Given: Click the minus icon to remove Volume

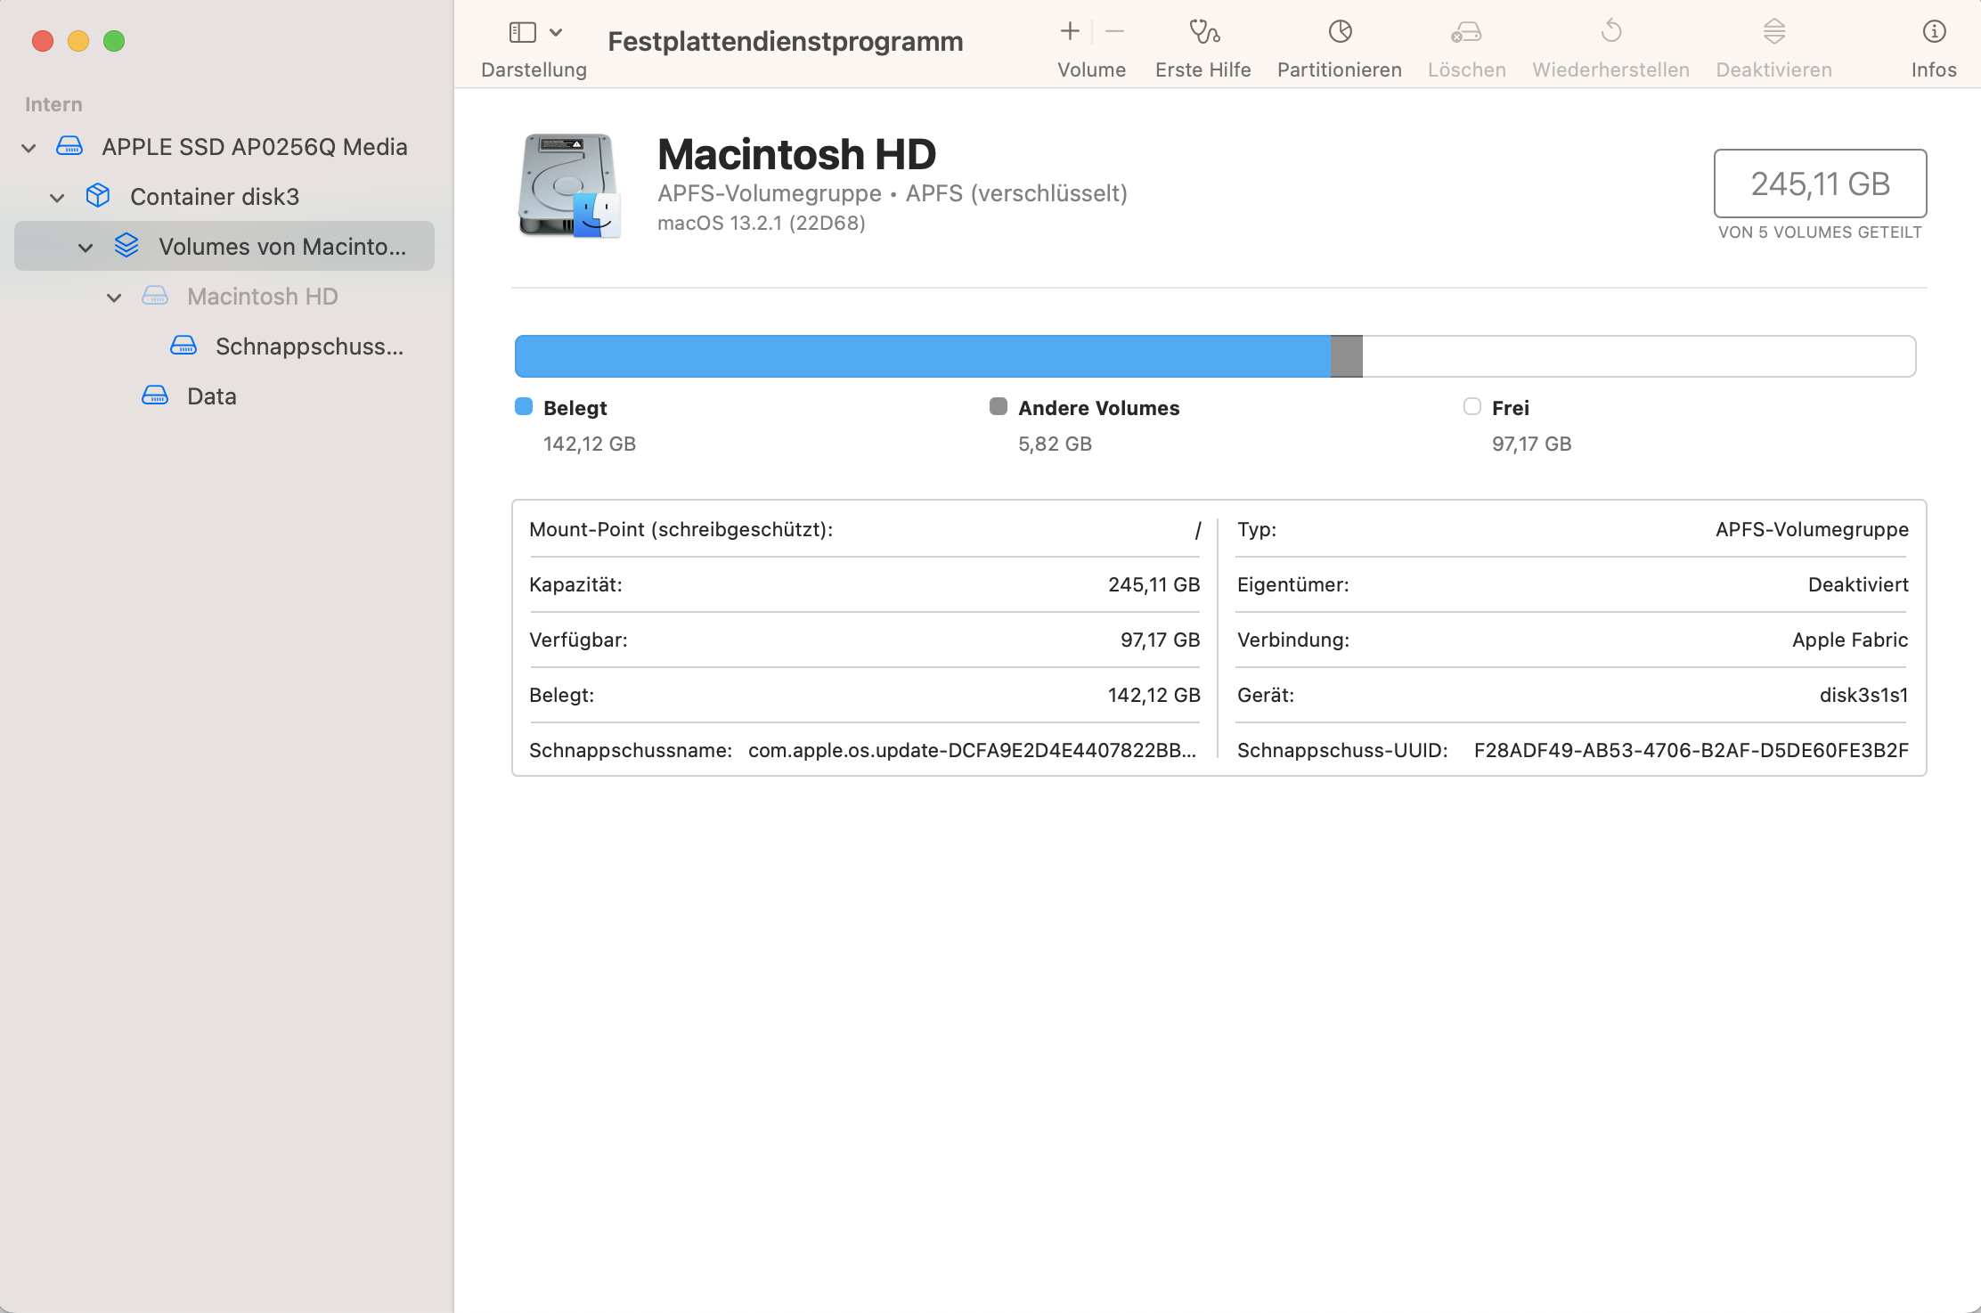Looking at the screenshot, I should click(1114, 32).
